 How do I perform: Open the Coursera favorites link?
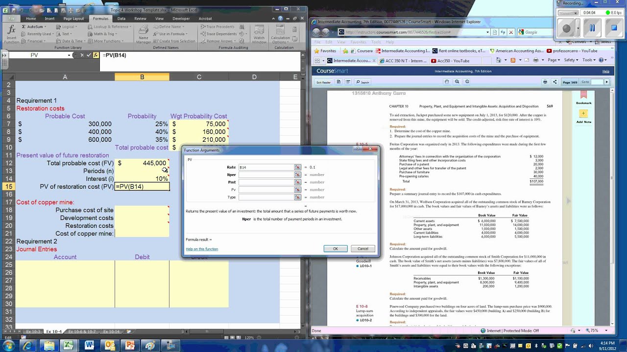tap(362, 51)
